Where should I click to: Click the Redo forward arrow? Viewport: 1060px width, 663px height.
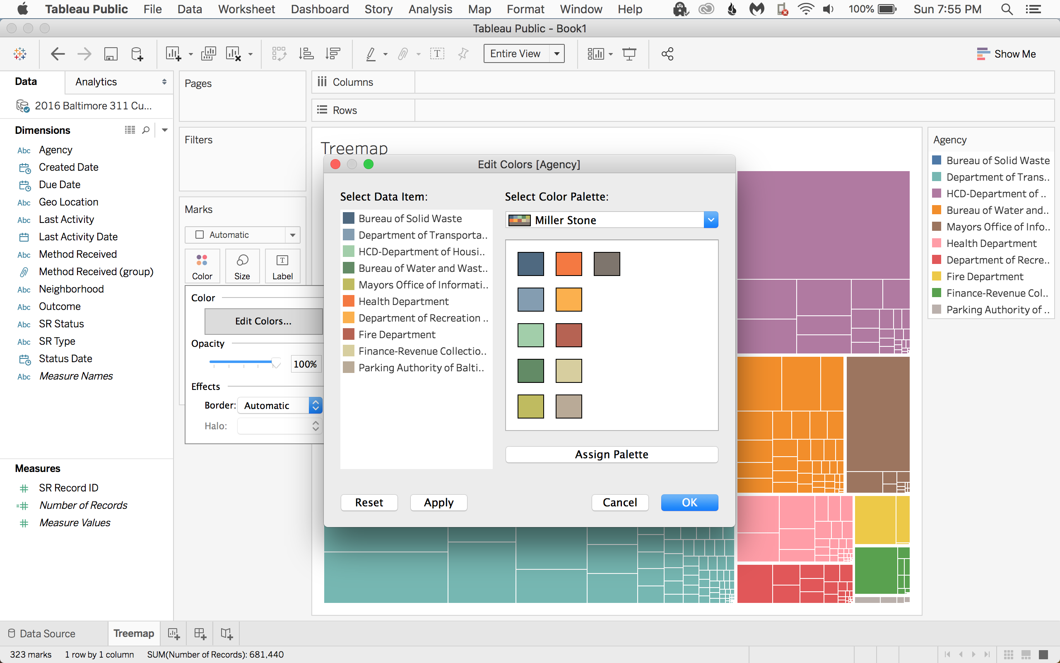(84, 54)
